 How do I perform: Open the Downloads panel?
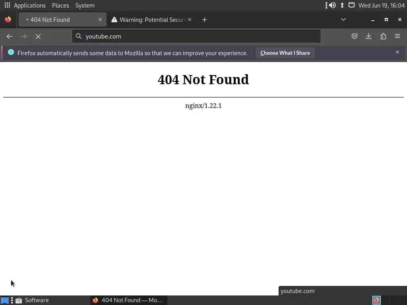point(368,36)
